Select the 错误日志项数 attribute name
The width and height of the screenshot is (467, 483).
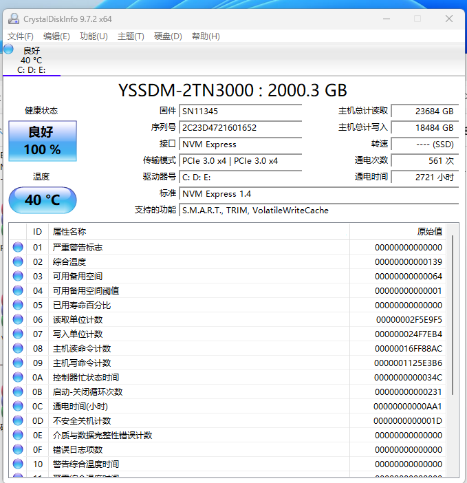(x=78, y=450)
